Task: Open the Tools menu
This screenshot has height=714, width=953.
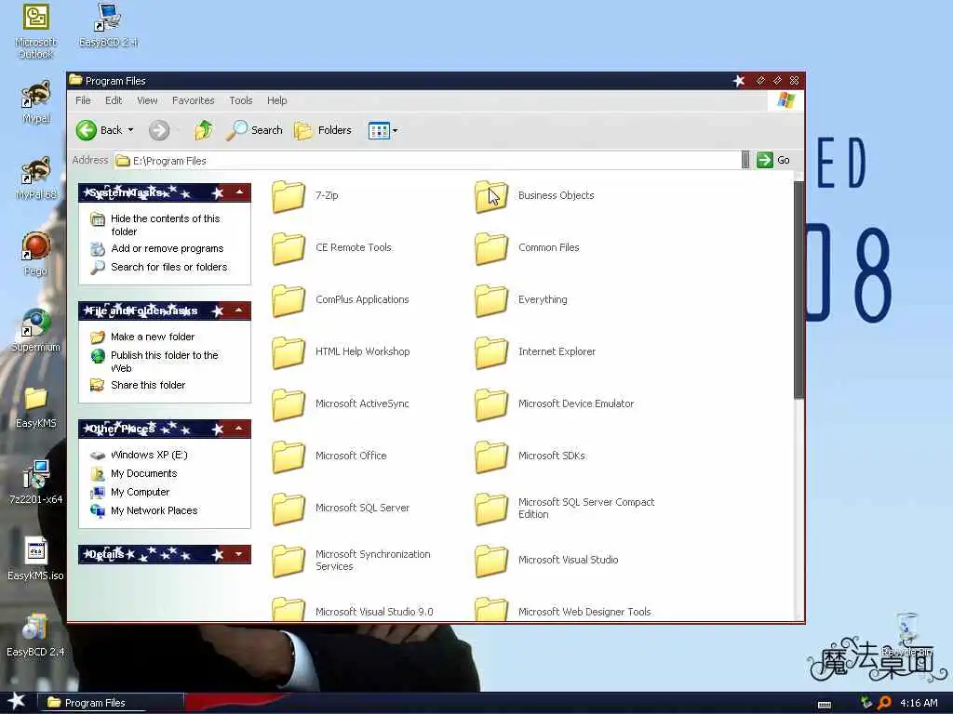Action: point(241,100)
